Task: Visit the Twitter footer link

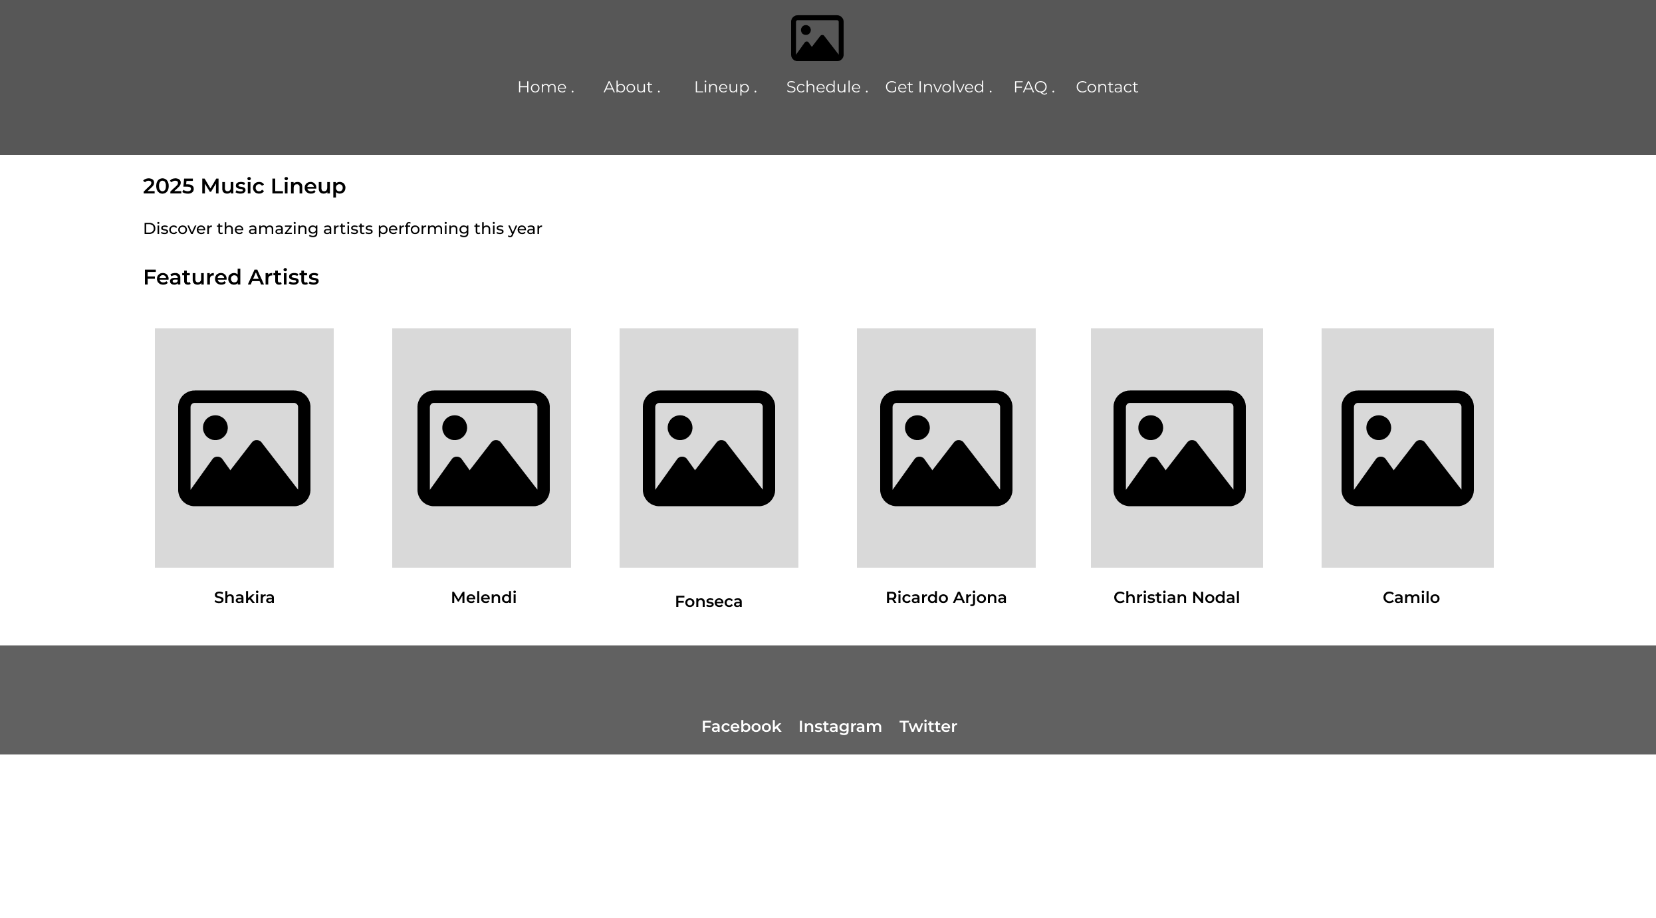Action: pyautogui.click(x=928, y=727)
